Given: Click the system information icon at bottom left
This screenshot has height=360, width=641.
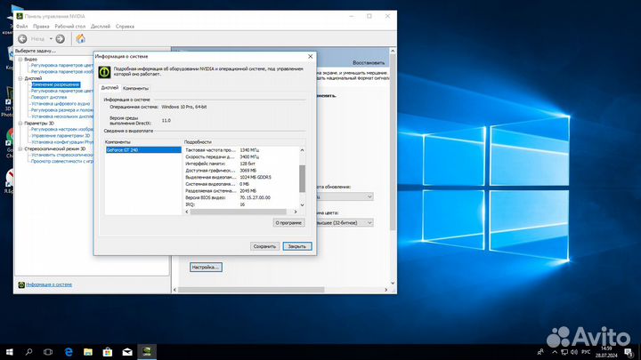Looking at the screenshot, I should [21, 284].
